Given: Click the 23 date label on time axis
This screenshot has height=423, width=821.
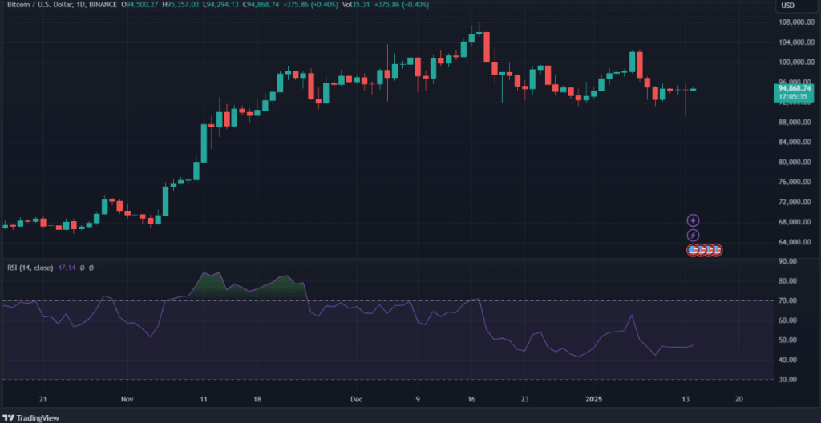Looking at the screenshot, I should click(x=525, y=399).
